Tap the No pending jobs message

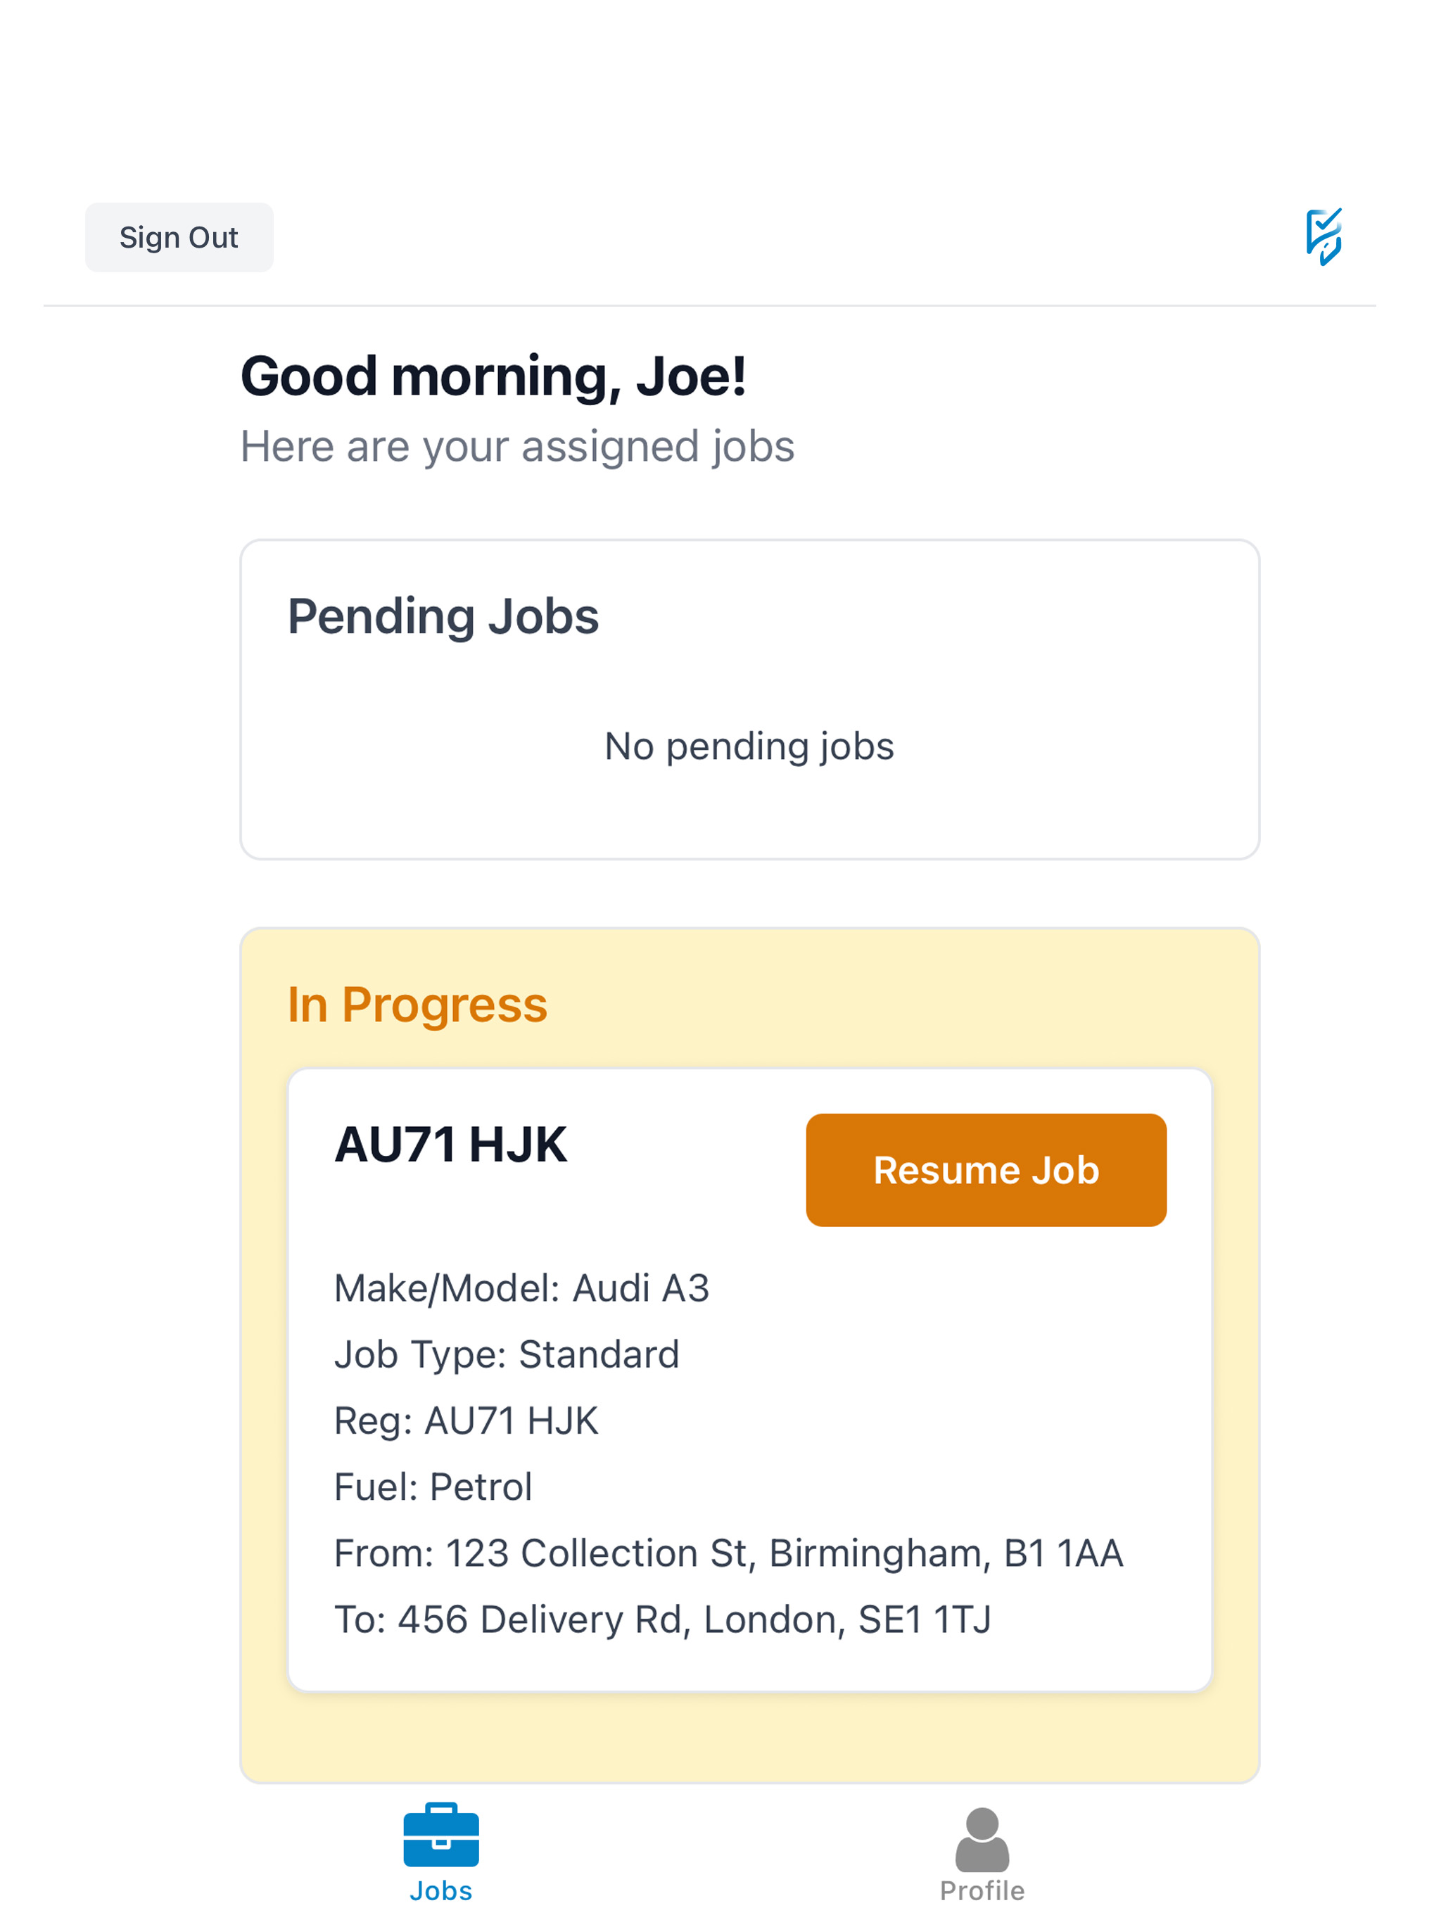coord(749,746)
